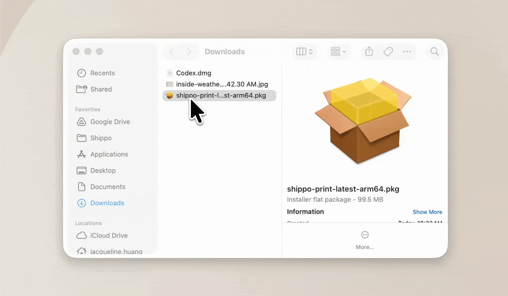Viewport: 508px width, 296px height.
Task: Select the inside-weathe....42.30 AM.jpg file
Action: (219, 84)
